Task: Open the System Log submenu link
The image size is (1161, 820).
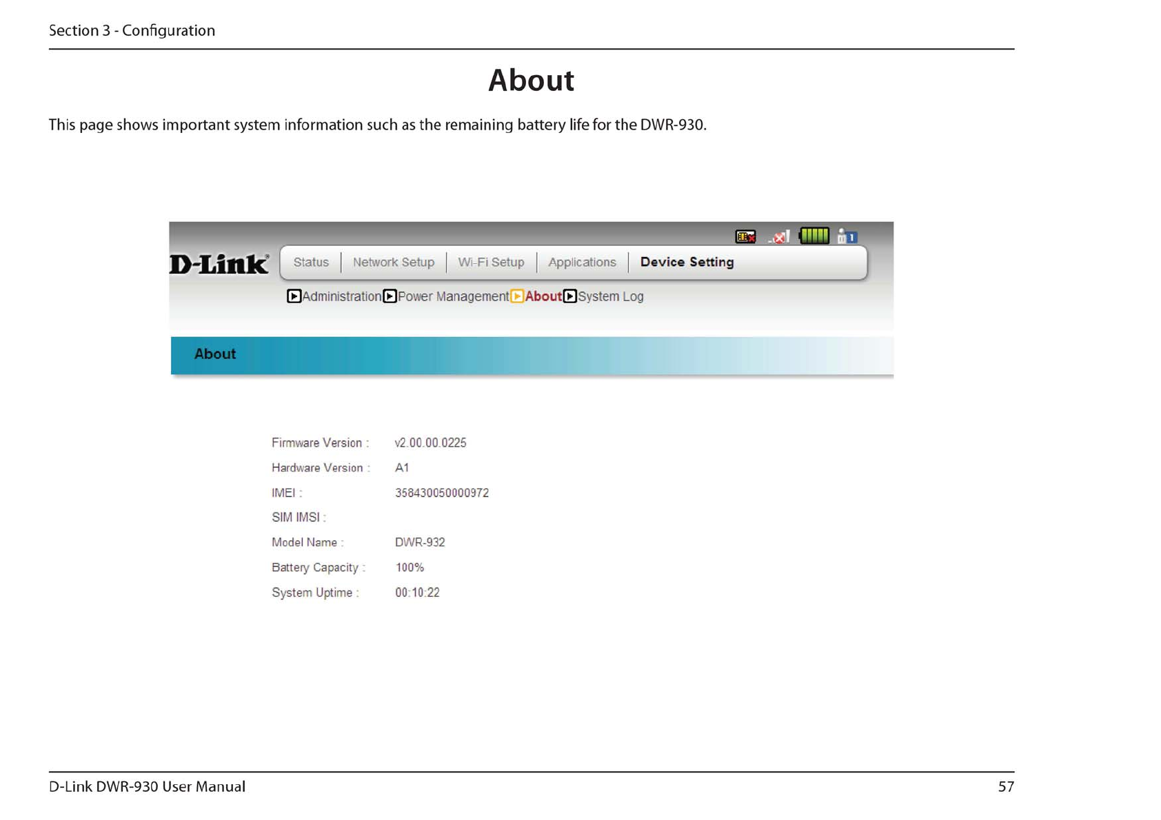Action: coord(611,296)
